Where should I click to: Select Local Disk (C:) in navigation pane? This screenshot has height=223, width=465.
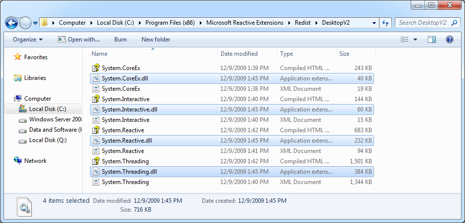click(x=47, y=109)
